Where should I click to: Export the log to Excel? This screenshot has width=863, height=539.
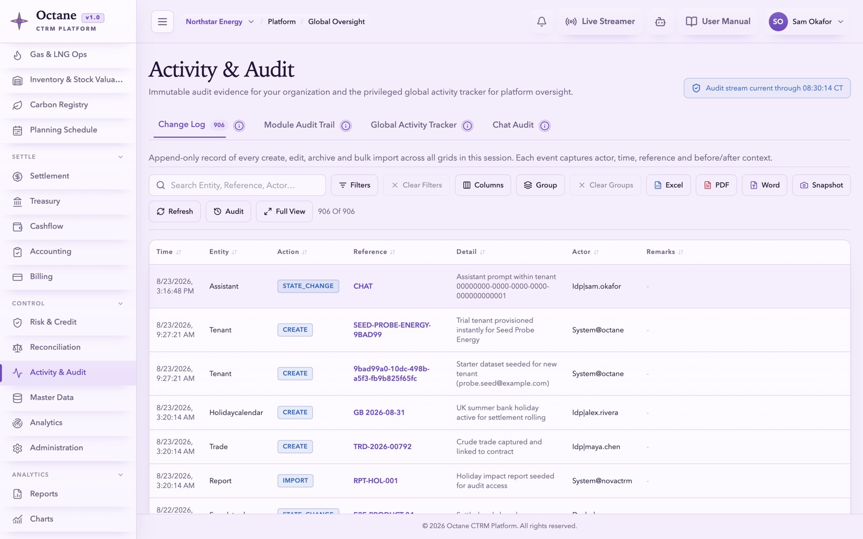(x=668, y=185)
